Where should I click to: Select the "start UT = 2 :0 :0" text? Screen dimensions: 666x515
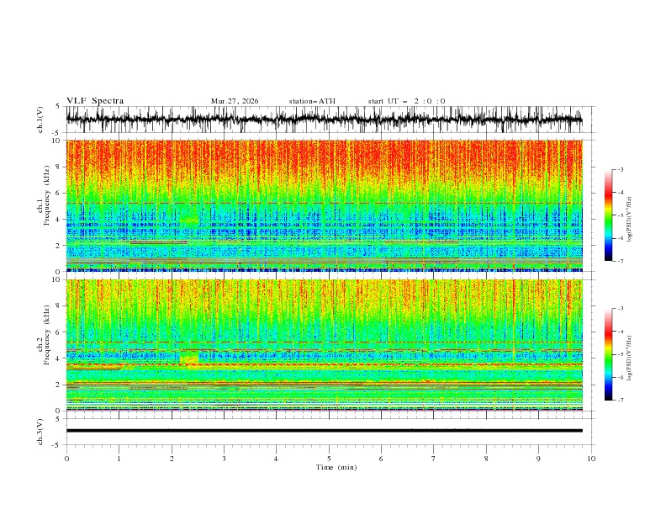(x=406, y=101)
